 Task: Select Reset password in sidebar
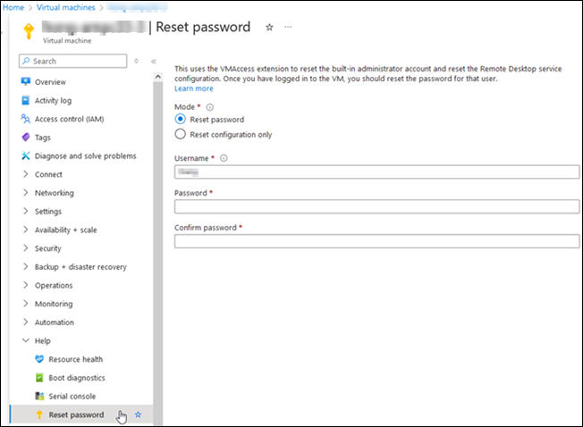point(76,414)
